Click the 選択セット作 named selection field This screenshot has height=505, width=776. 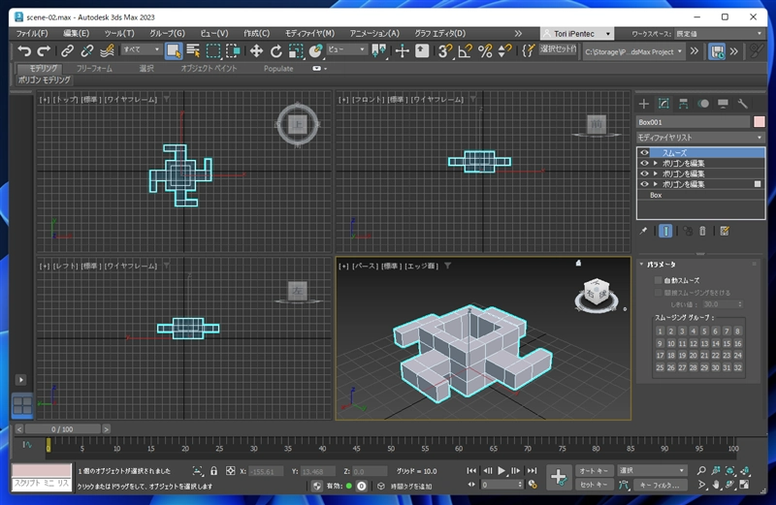[x=559, y=49]
